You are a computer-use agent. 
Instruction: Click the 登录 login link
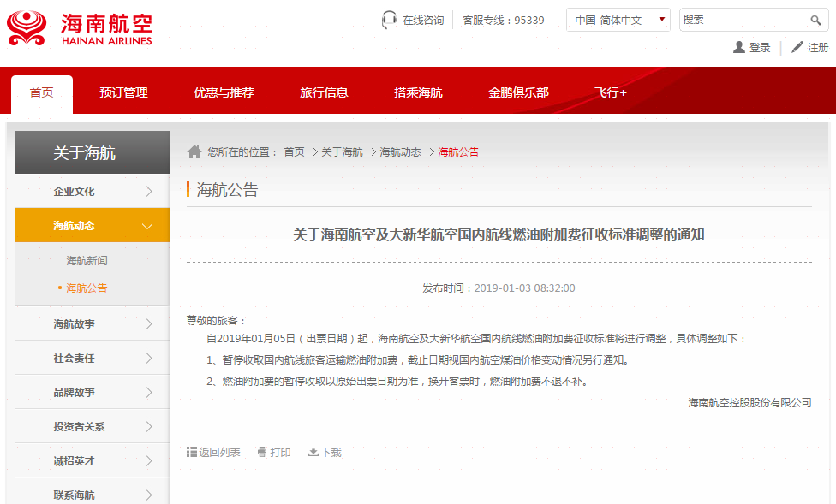(760, 47)
